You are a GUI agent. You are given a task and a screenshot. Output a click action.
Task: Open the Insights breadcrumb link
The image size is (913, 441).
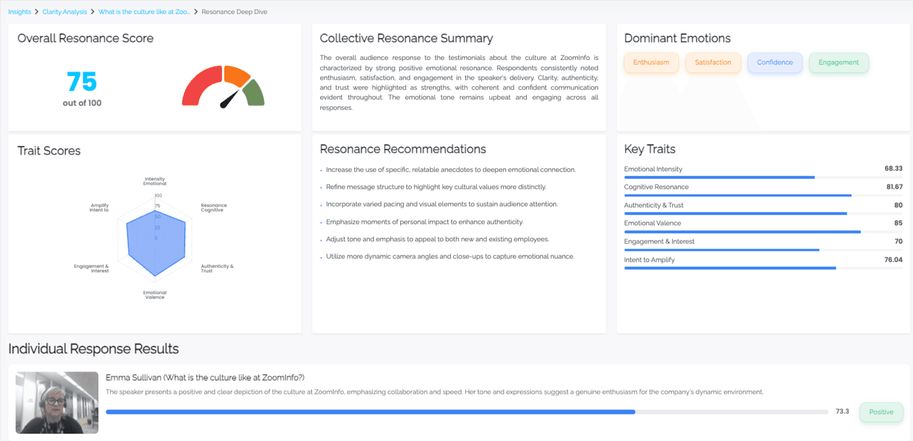click(20, 11)
